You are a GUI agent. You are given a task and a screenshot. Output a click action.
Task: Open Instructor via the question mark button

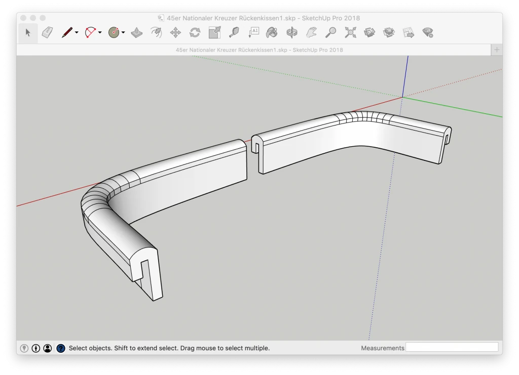point(61,348)
